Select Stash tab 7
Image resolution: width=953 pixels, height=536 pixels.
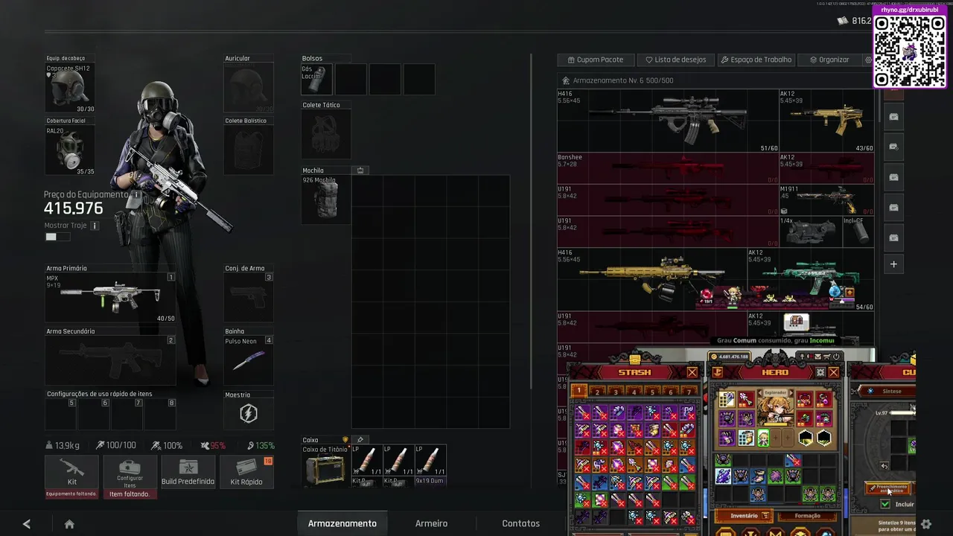(689, 392)
